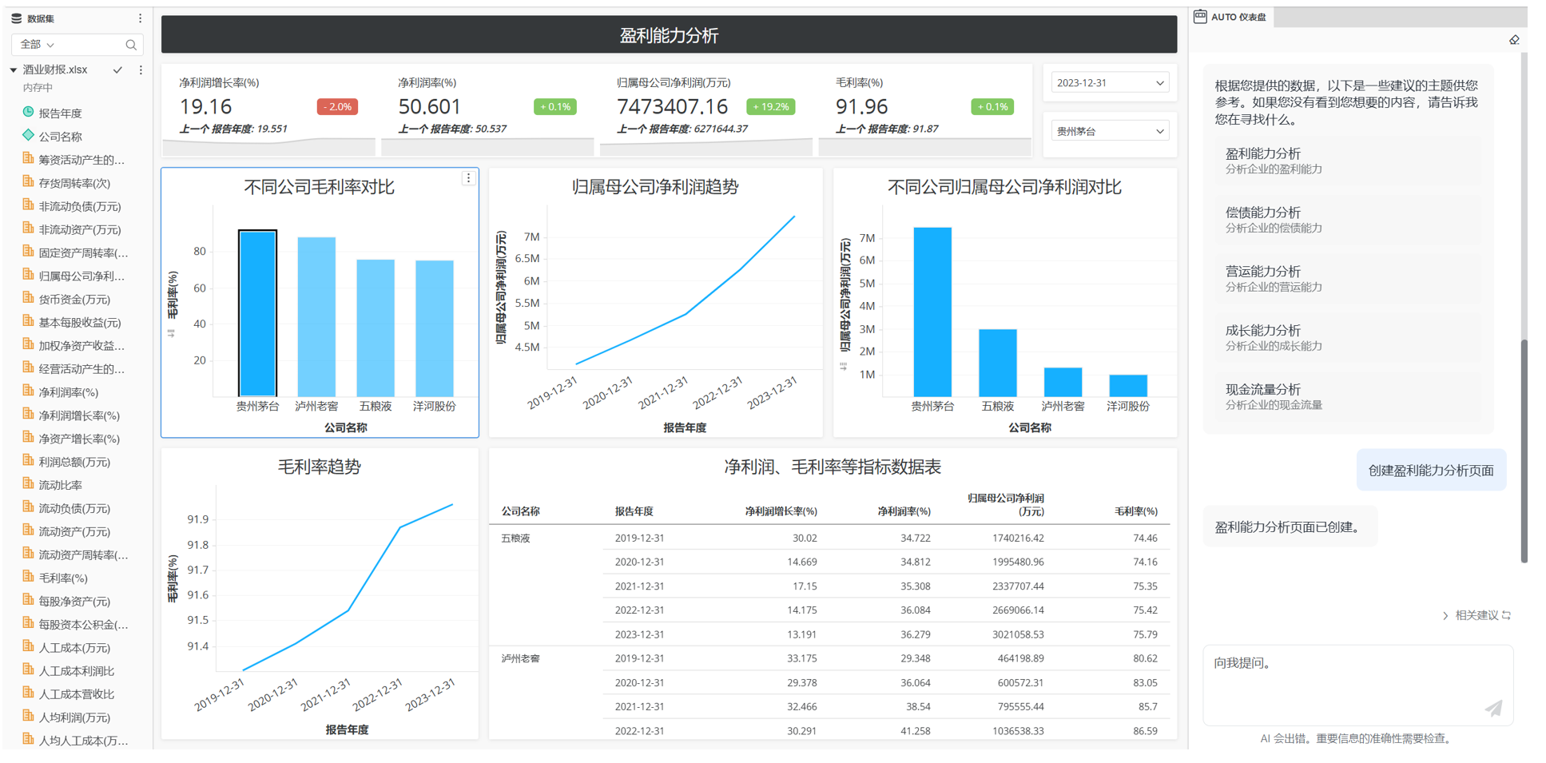
Task: Click the field icon next to 基本每股收益(元)
Action: [28, 321]
